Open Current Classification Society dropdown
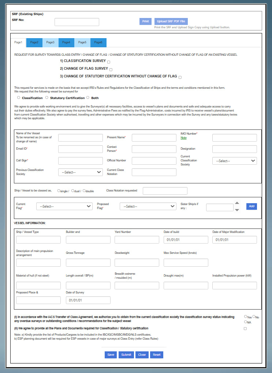 pos(234,161)
